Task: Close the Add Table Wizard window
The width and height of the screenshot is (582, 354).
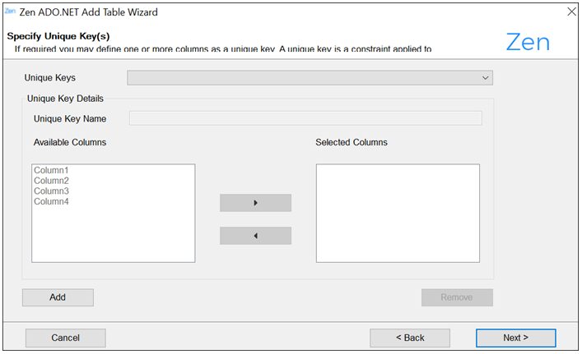Action: (571, 12)
